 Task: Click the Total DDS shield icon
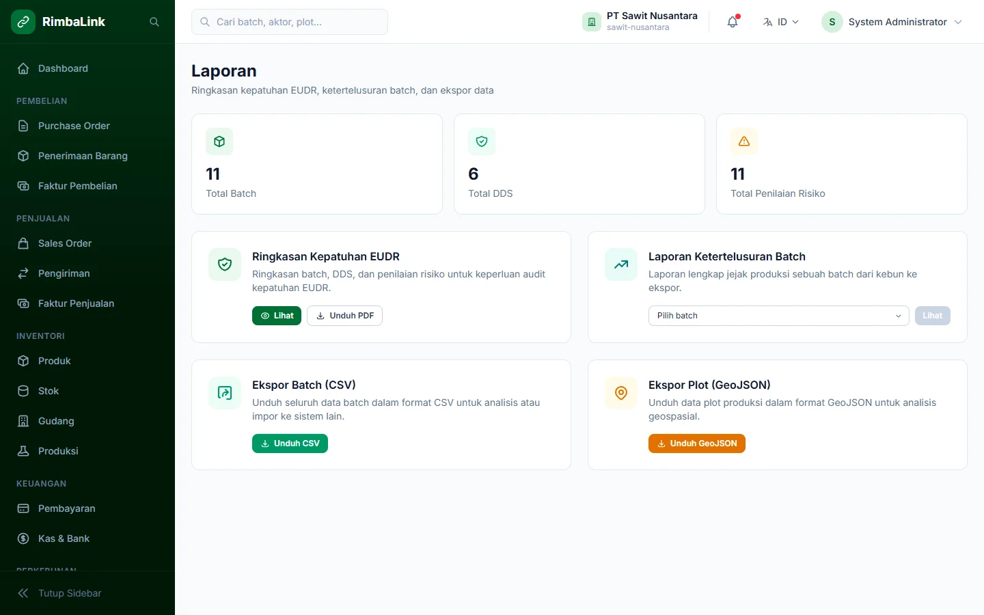click(482, 141)
